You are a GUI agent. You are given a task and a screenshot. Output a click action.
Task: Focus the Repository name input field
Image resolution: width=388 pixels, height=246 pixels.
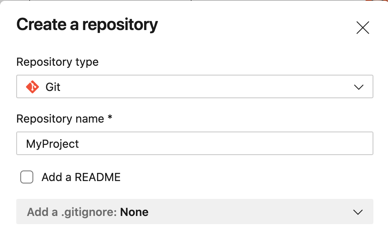[x=194, y=143]
